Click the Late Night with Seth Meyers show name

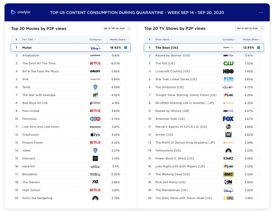(x=180, y=167)
